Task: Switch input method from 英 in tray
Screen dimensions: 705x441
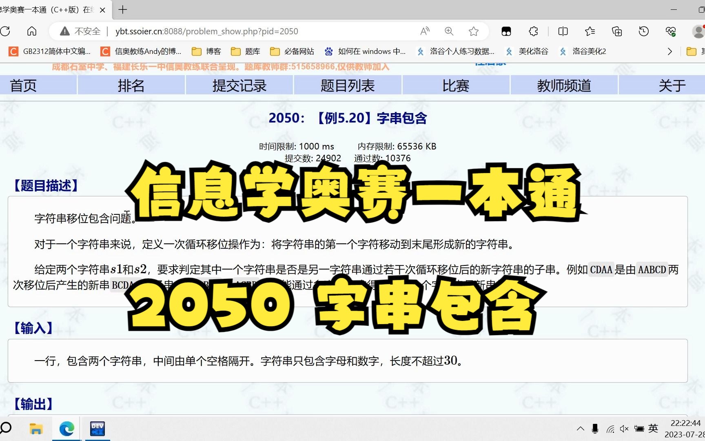Action: [653, 429]
